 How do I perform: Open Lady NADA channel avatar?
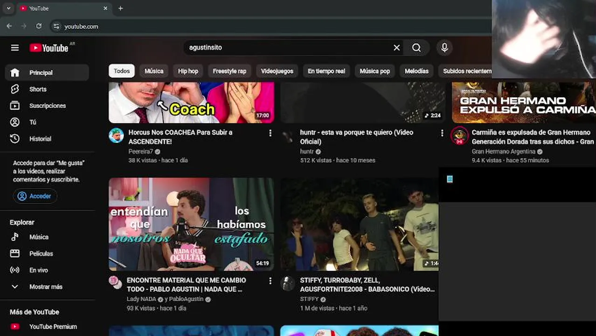tap(115, 282)
